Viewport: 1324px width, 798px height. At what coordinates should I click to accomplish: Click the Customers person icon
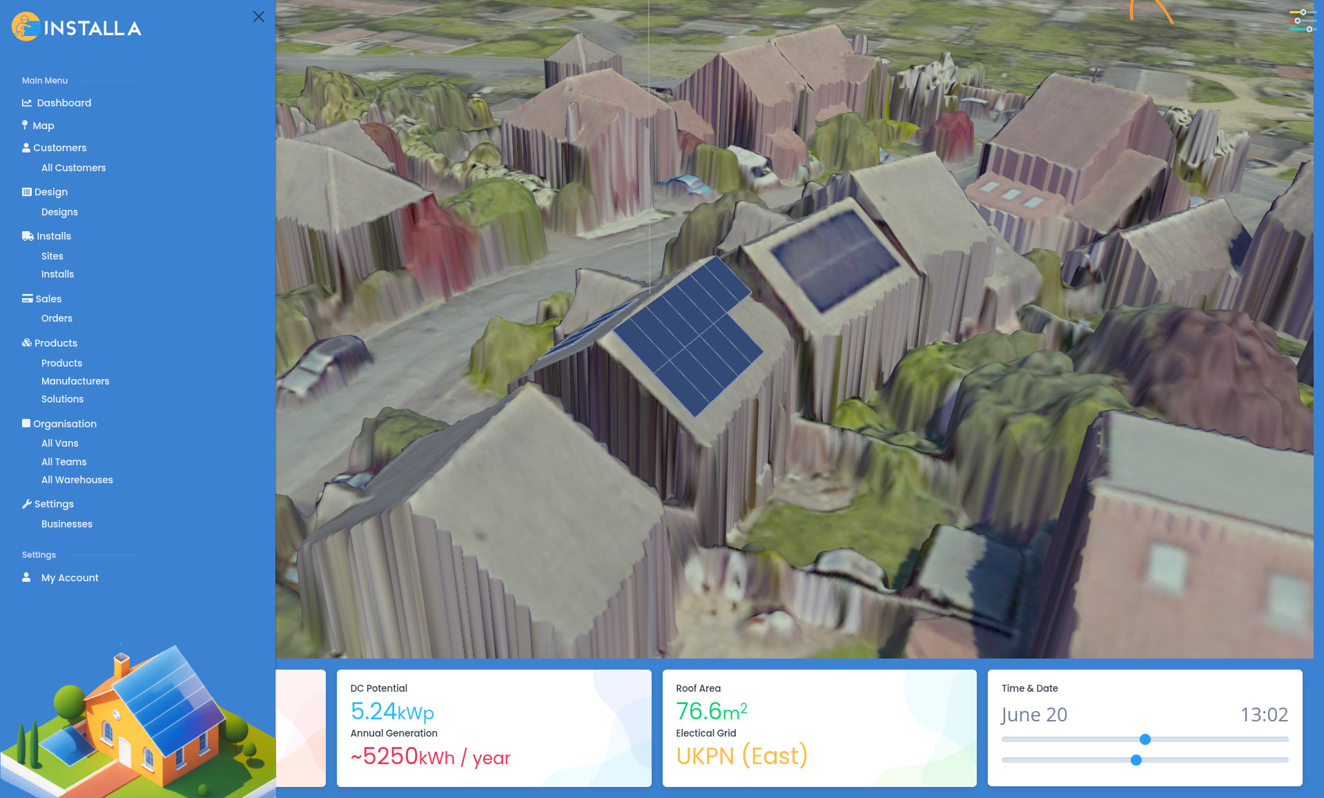pos(26,148)
